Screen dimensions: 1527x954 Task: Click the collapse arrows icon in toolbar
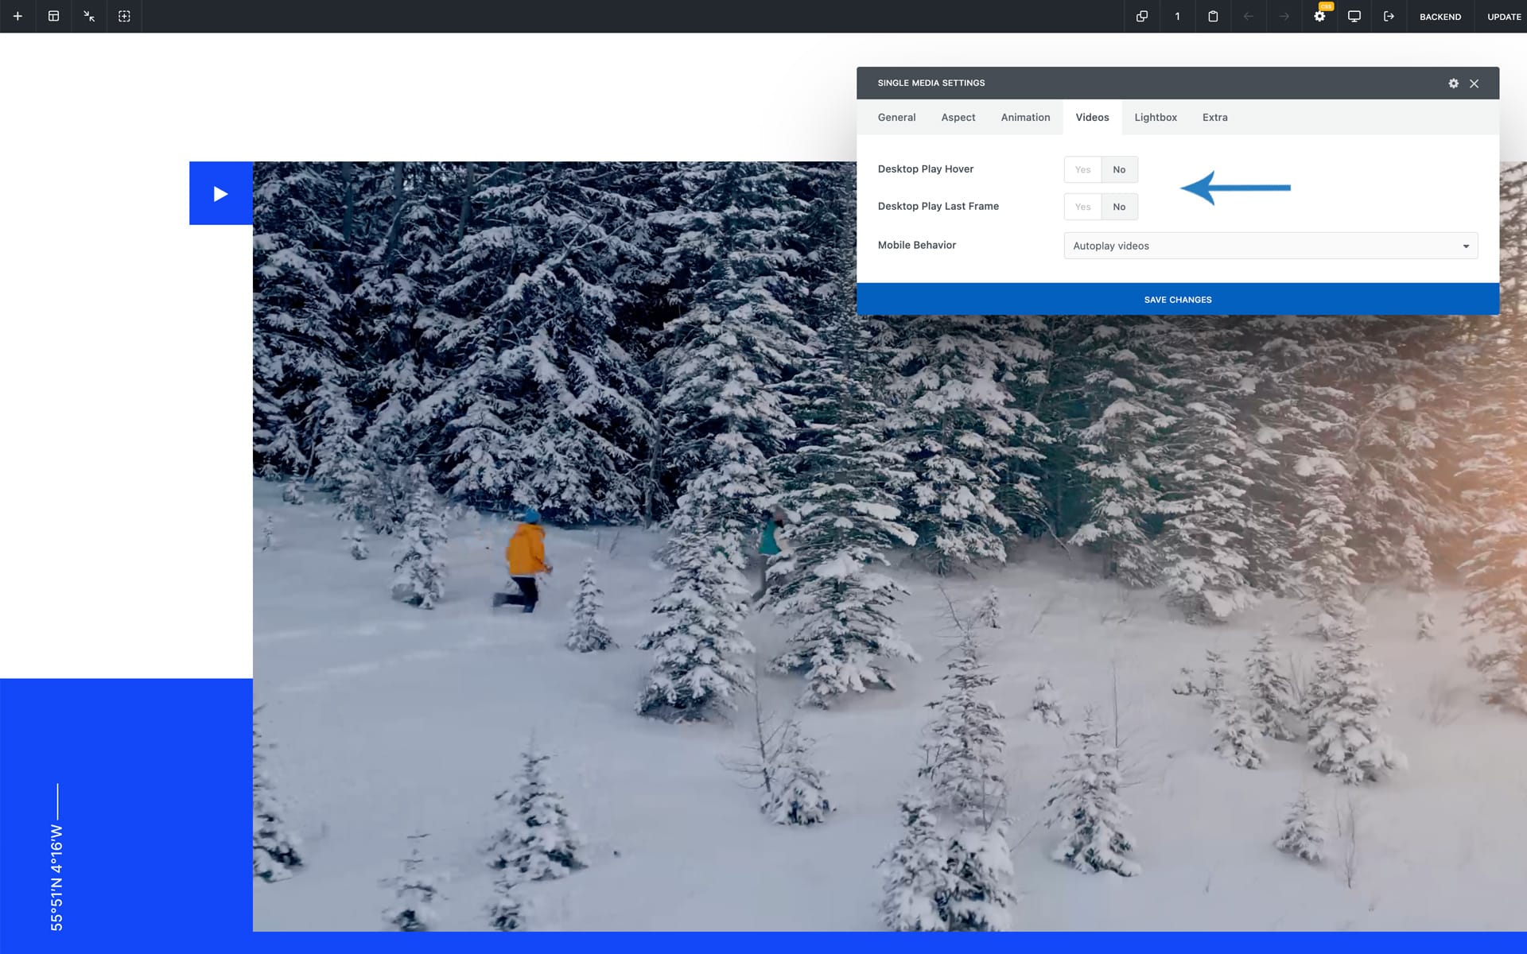tap(89, 16)
